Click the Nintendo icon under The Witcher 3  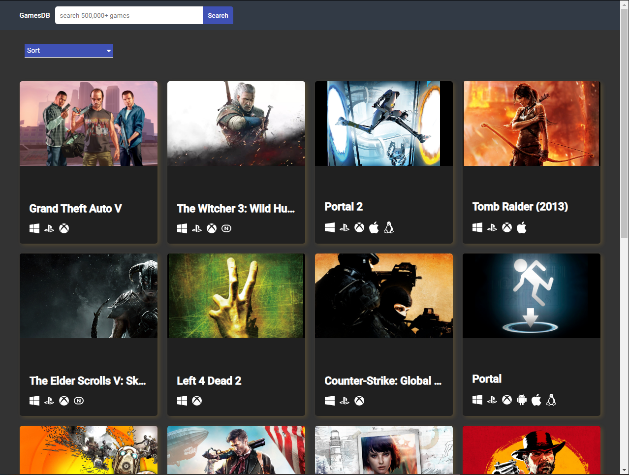click(x=226, y=228)
